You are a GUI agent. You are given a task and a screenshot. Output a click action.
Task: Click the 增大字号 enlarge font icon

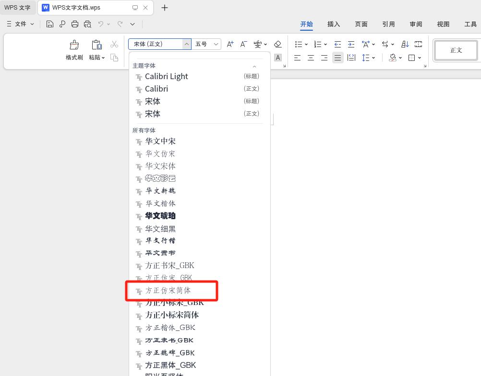(x=230, y=44)
